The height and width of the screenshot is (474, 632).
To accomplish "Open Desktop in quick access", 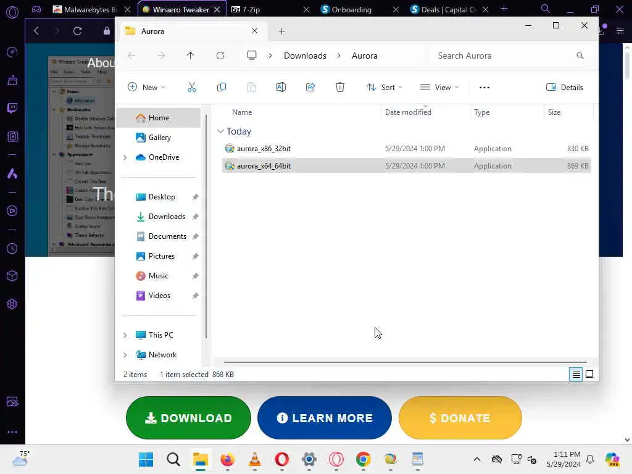I will pos(162,197).
